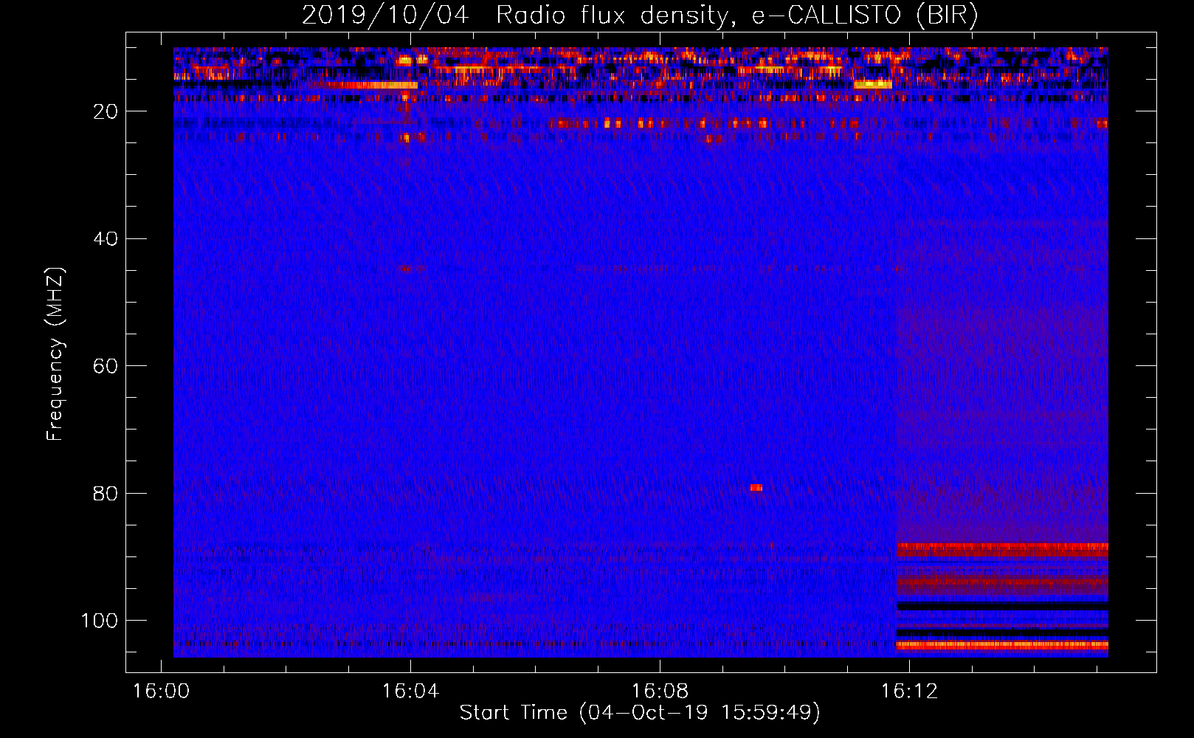Click the '16:00' time tick label
Viewport: 1194px width, 738px height.
point(161,692)
